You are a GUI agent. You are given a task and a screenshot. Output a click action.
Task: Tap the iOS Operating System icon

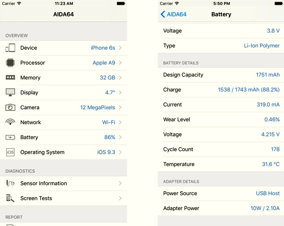coord(10,152)
